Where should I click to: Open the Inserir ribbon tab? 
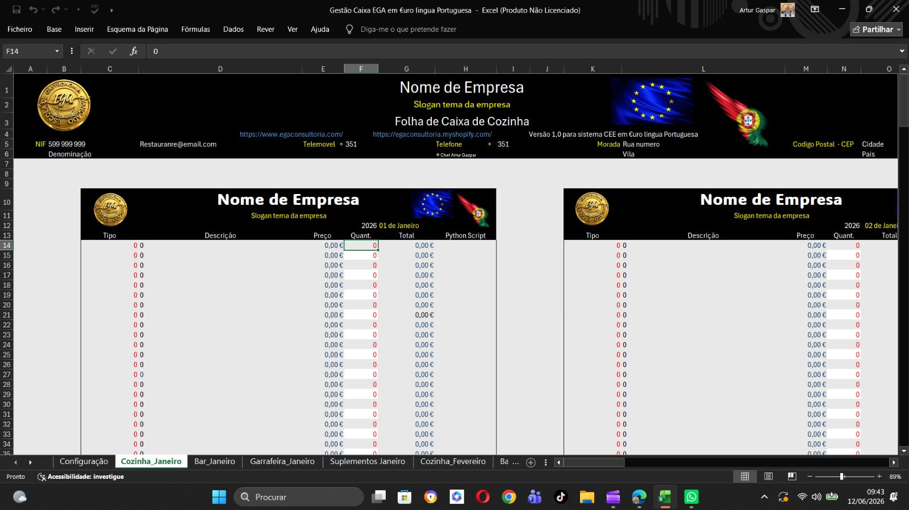pos(84,29)
